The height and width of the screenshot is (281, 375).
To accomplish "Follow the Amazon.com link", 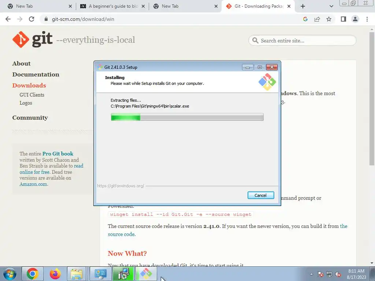I will coord(33,184).
